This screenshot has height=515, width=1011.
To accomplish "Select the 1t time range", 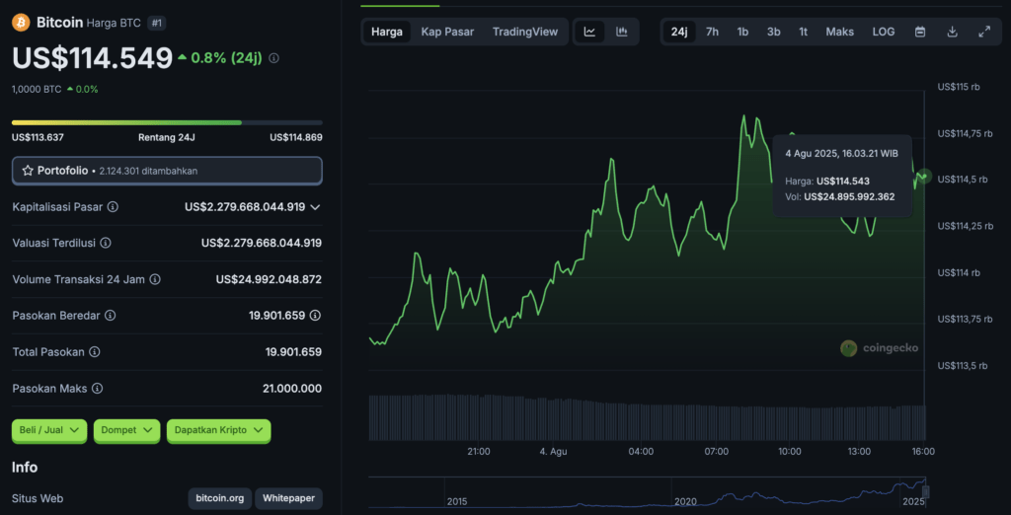I will pyautogui.click(x=804, y=32).
